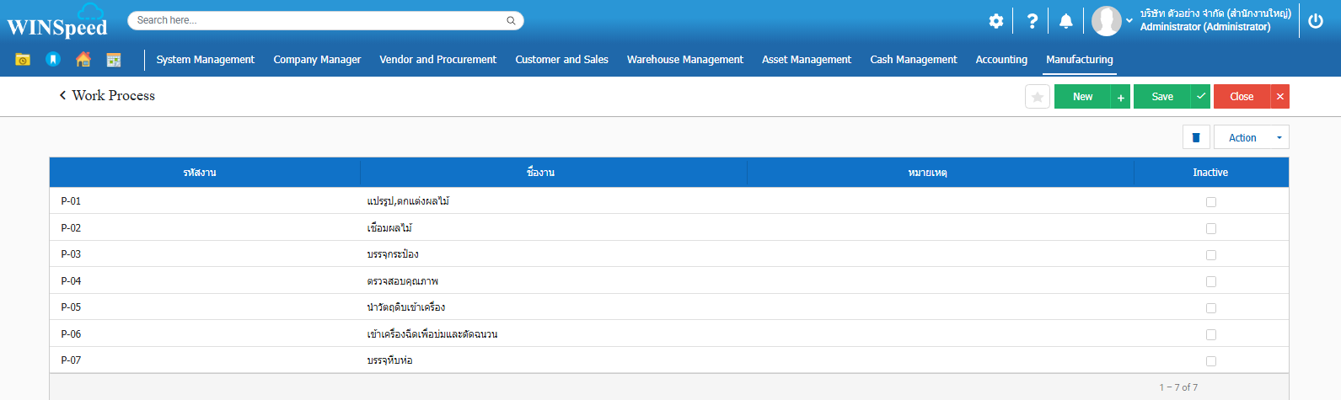The height and width of the screenshot is (400, 1341).
Task: Open notifications bell icon
Action: (x=1066, y=21)
